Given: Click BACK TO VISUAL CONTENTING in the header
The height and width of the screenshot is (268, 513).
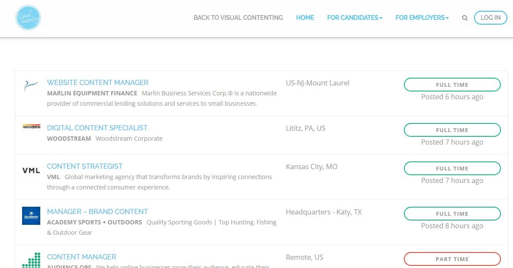Looking at the screenshot, I should (x=238, y=18).
